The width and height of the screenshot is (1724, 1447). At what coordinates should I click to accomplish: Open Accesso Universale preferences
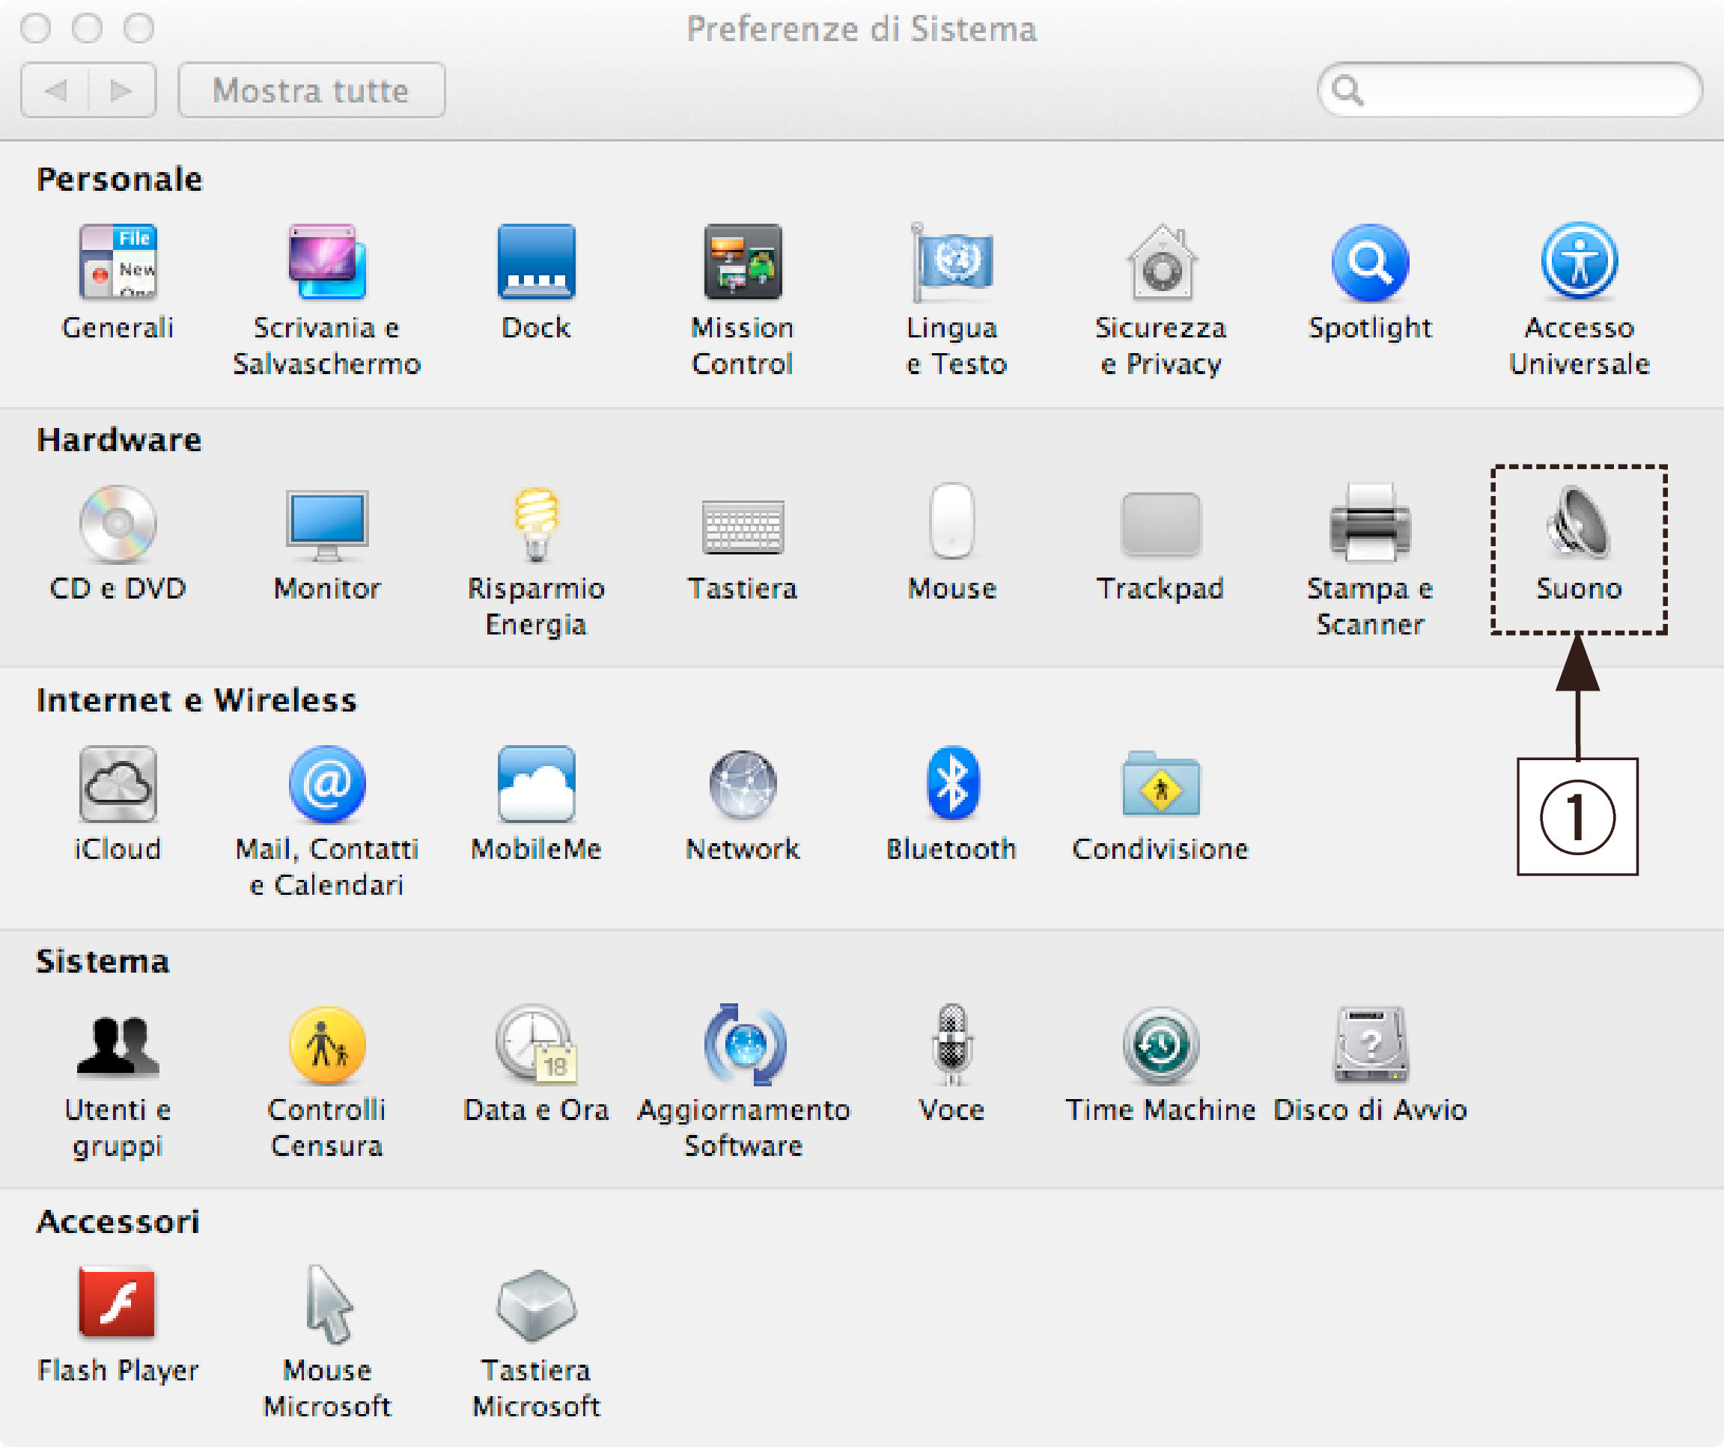pyautogui.click(x=1579, y=263)
